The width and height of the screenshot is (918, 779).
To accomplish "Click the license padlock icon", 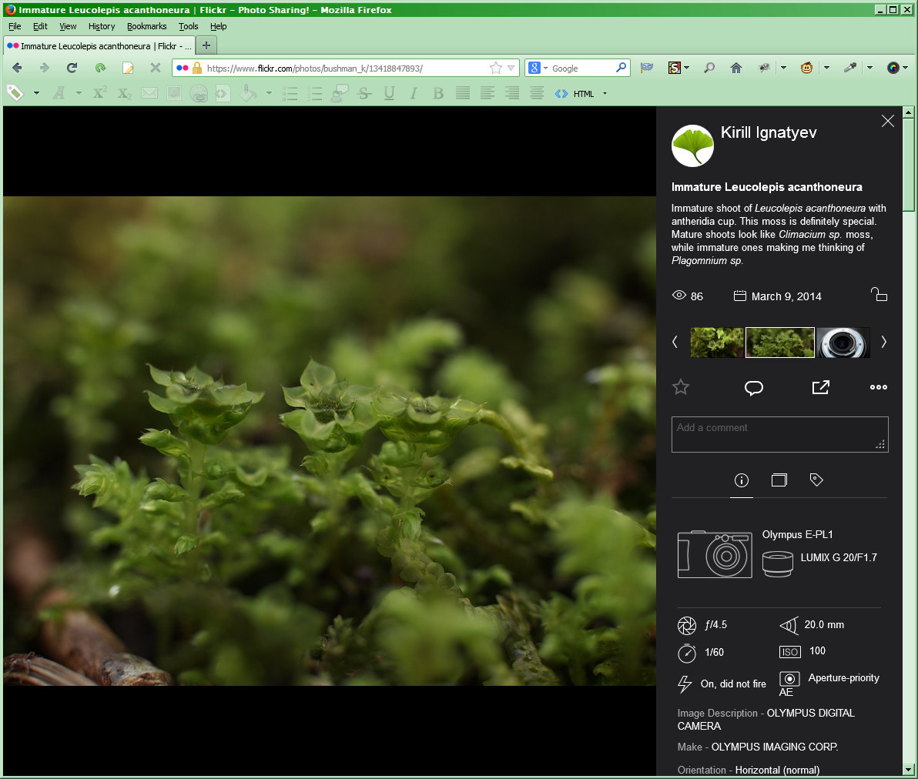I will click(879, 294).
